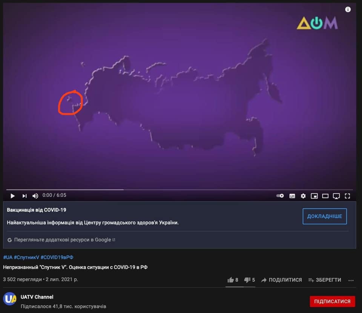Dislike the video with thumbs down
The height and width of the screenshot is (313, 362).
pyautogui.click(x=250, y=280)
